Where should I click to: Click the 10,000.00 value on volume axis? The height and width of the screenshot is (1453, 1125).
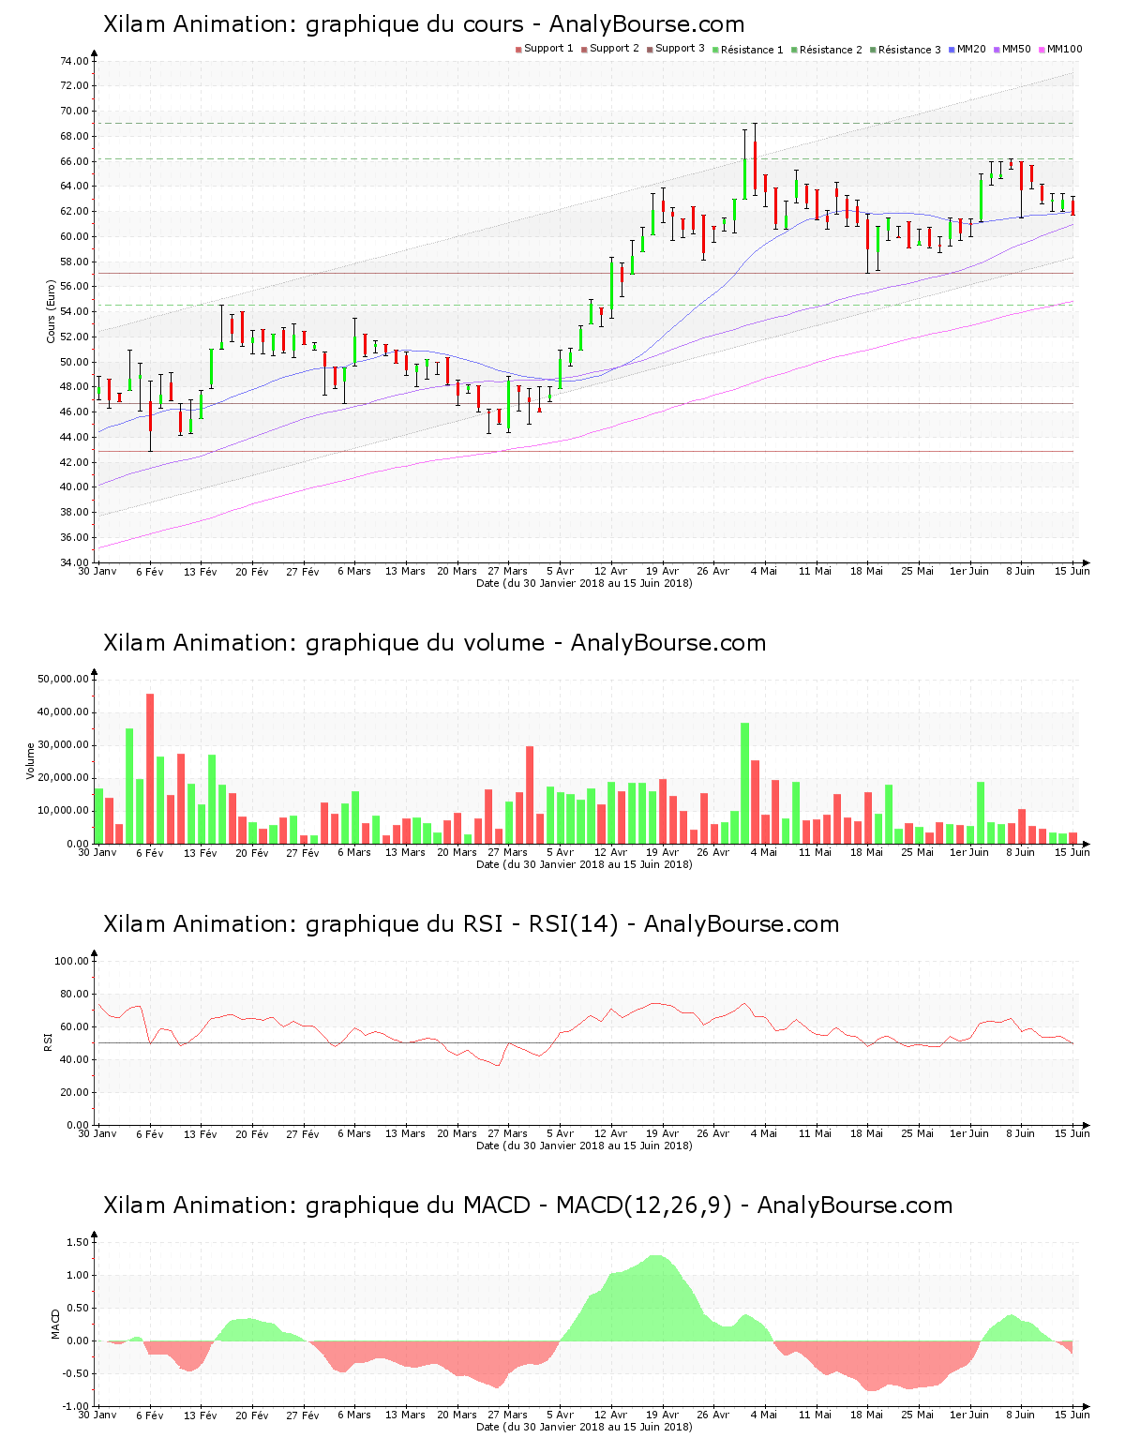pos(63,811)
